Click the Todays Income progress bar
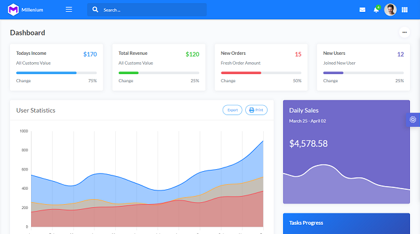The width and height of the screenshot is (420, 234). click(x=56, y=73)
